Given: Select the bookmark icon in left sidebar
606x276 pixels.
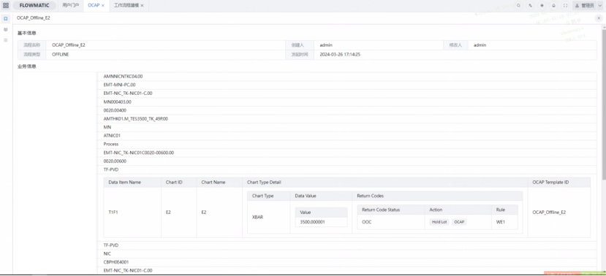Looking at the screenshot, I should (5, 18).
